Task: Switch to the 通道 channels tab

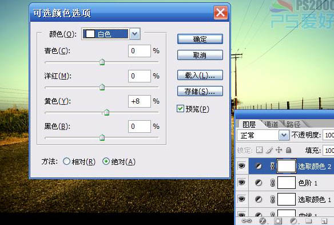Action: coord(271,124)
